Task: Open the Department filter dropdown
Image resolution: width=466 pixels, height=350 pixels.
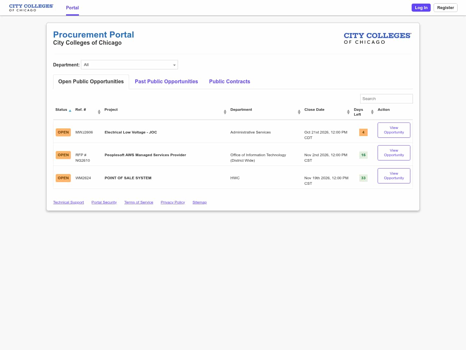Action: coord(129,65)
